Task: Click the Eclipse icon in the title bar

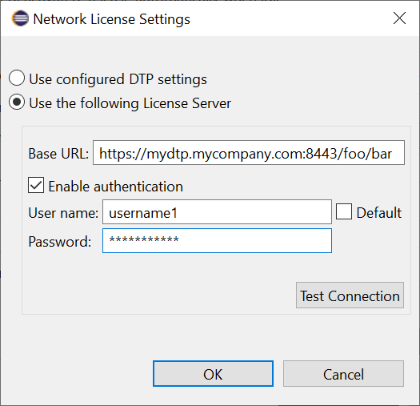Action: 20,18
